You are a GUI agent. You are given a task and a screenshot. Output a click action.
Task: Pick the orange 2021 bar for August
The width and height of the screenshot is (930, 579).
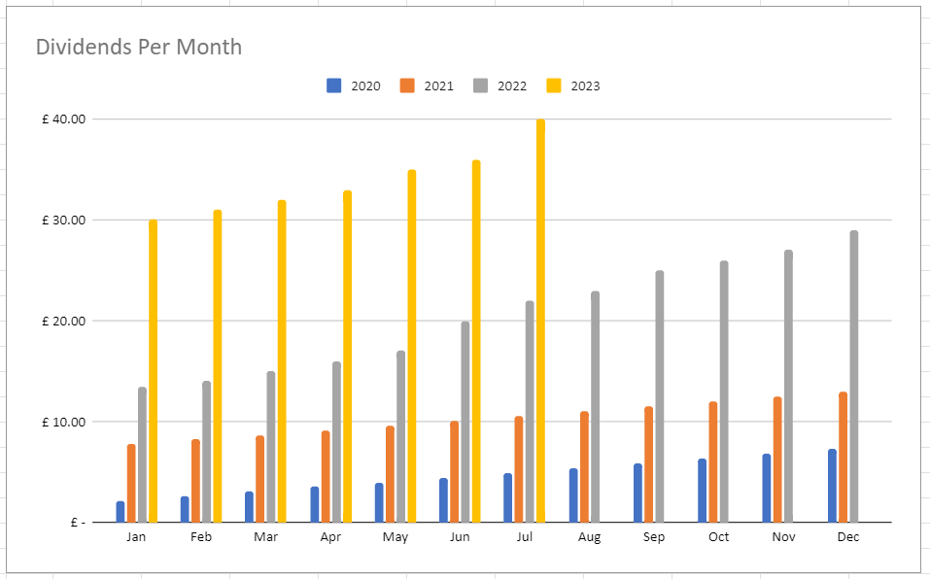[584, 467]
